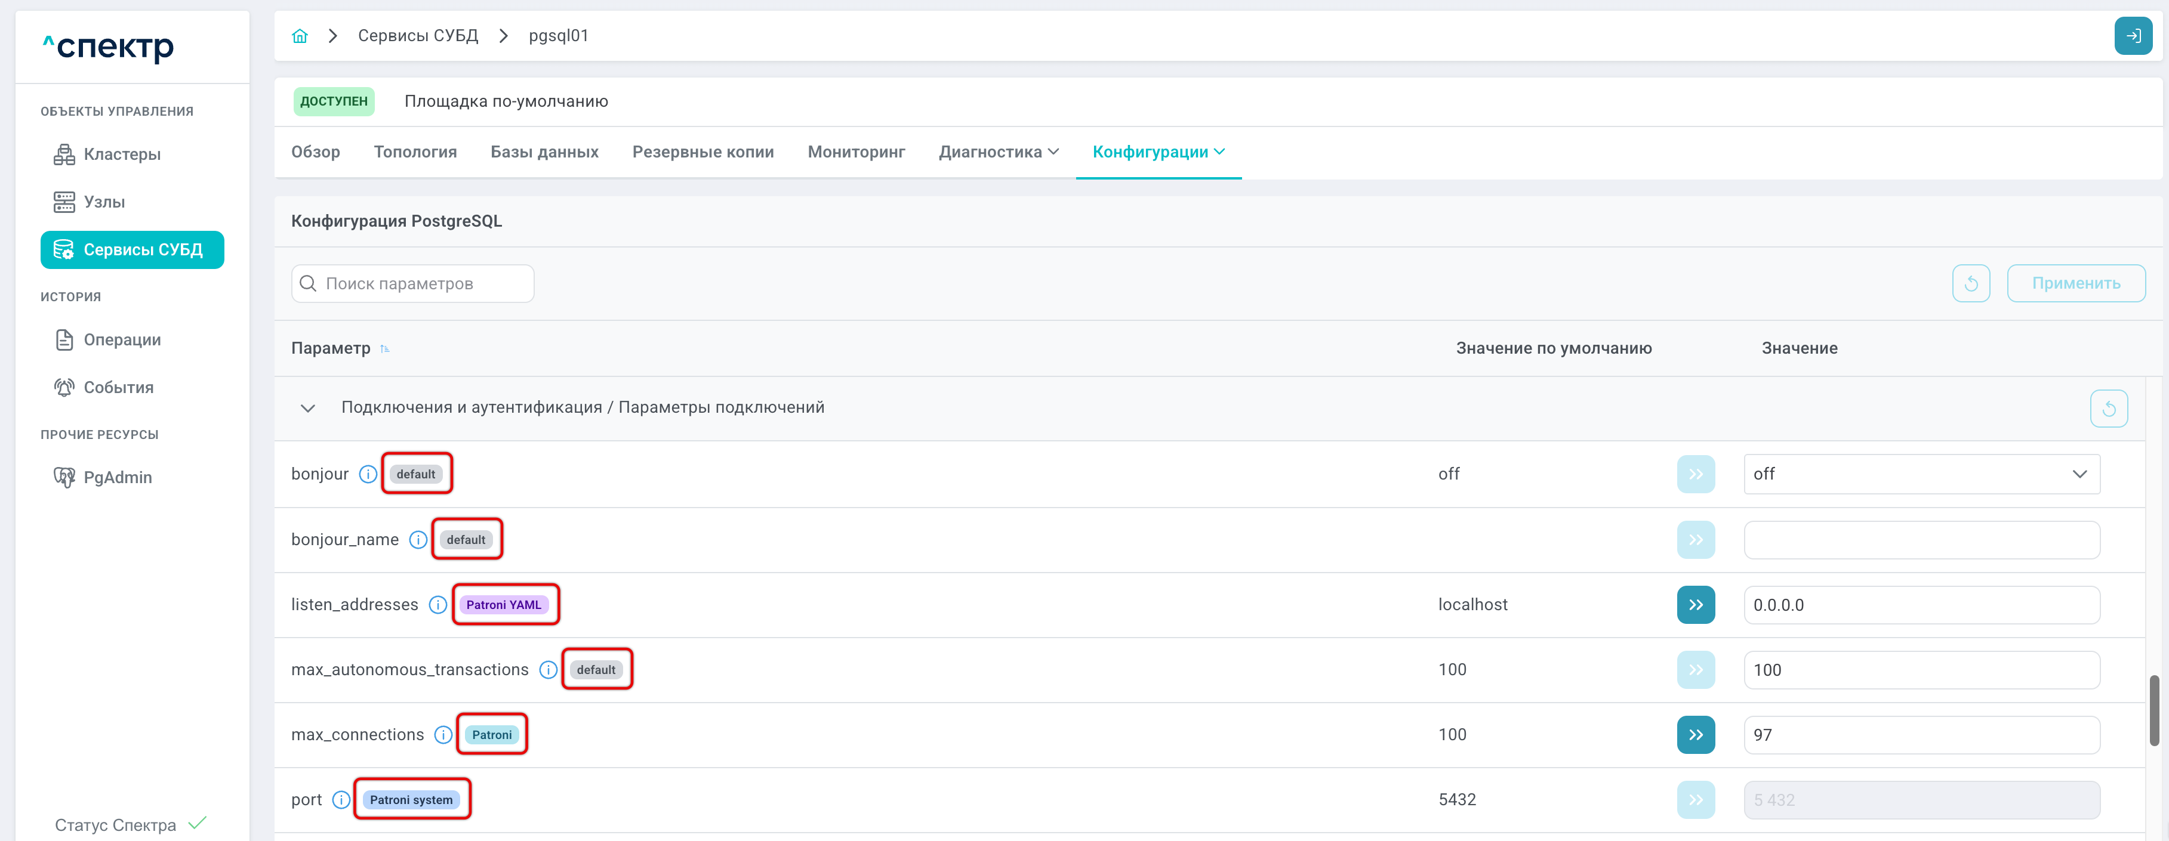2169x841 pixels.
Task: Focus the Поиск параметров search field
Action: click(x=412, y=284)
